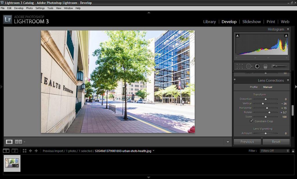This screenshot has height=179, width=297.
Task: Choose the Red Eye Correction tool
Action: coord(257,66)
